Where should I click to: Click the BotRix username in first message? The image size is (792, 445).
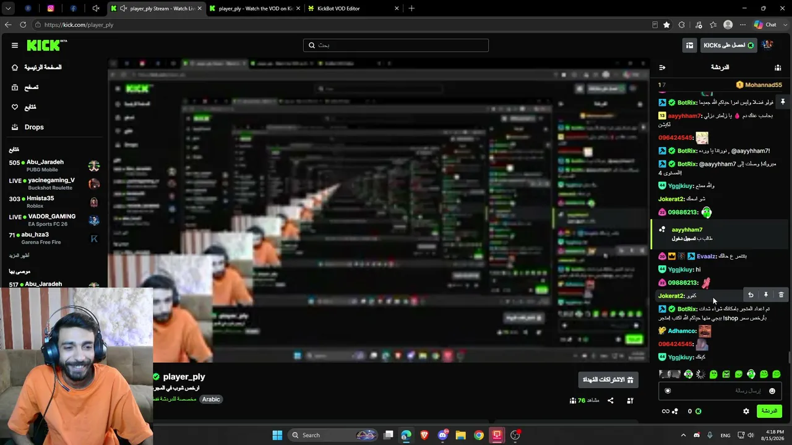pos(687,103)
